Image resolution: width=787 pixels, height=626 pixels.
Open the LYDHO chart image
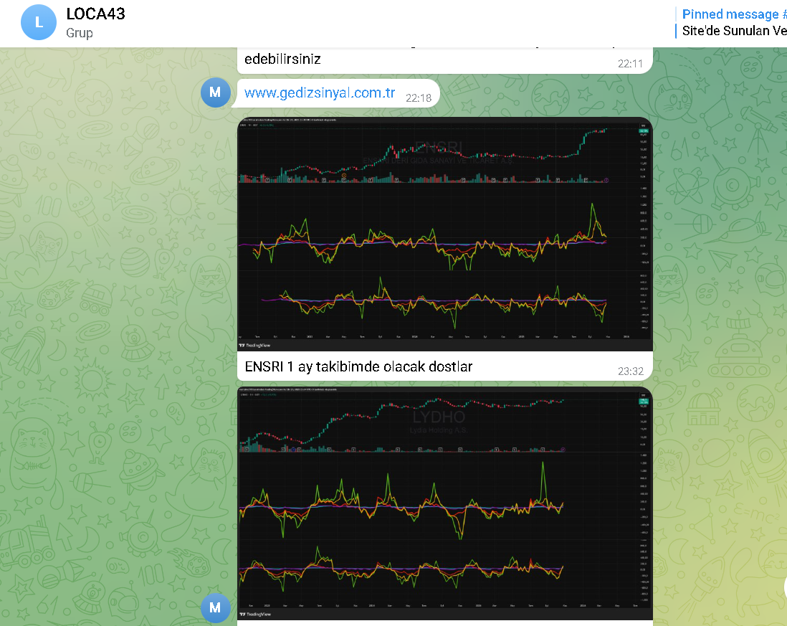point(444,502)
